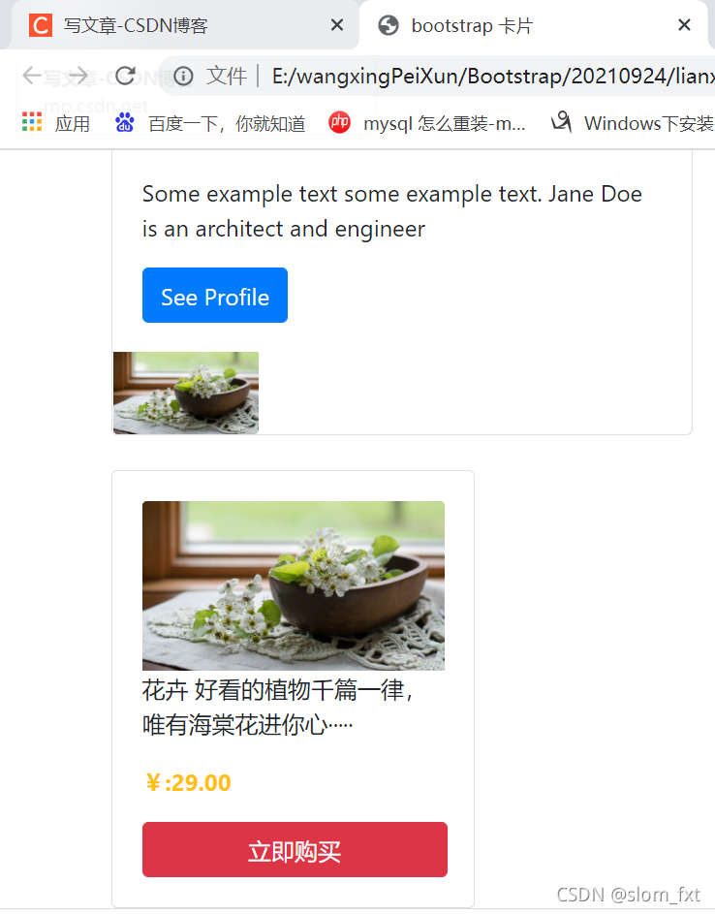The image size is (715, 914).
Task: Click the Baidu paw bookmark icon
Action: click(x=125, y=122)
